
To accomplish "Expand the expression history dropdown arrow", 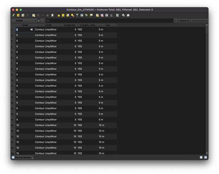I will pyautogui.click(x=176, y=20).
